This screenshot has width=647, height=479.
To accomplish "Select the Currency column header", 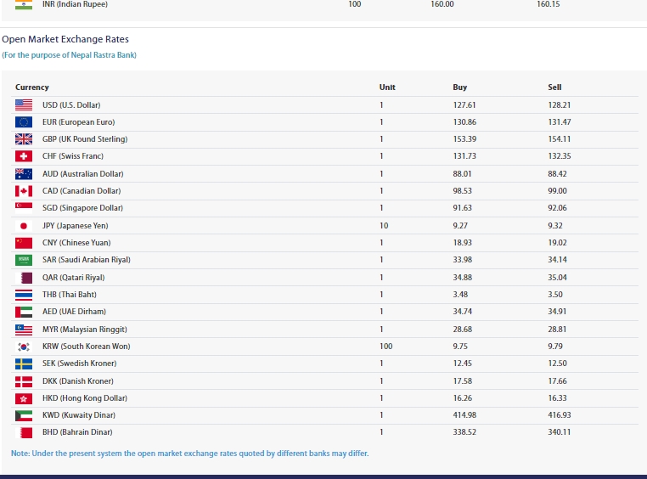I will (x=32, y=87).
